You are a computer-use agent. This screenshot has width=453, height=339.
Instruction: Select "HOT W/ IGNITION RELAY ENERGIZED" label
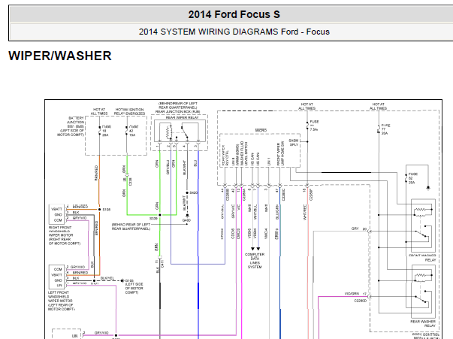[129, 111]
